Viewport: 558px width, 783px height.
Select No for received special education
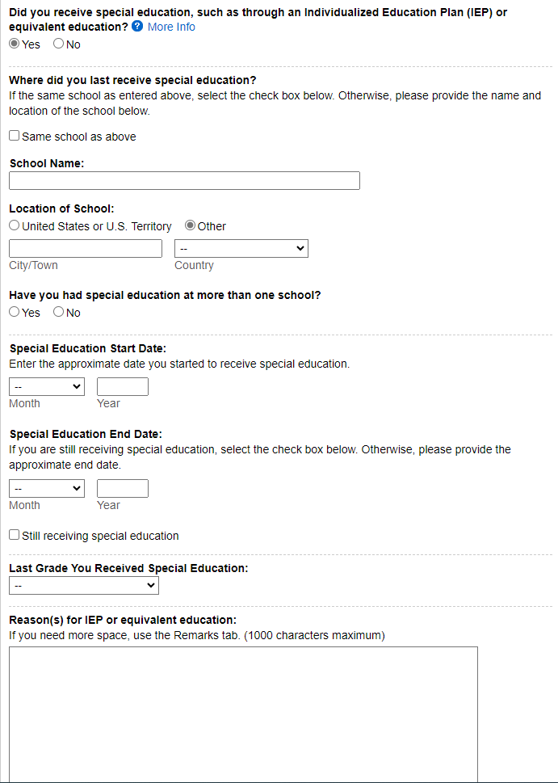[58, 44]
